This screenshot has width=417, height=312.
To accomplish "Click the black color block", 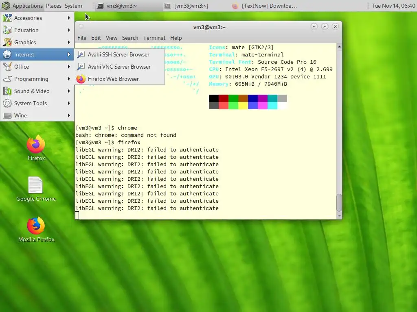I will (x=213, y=98).
